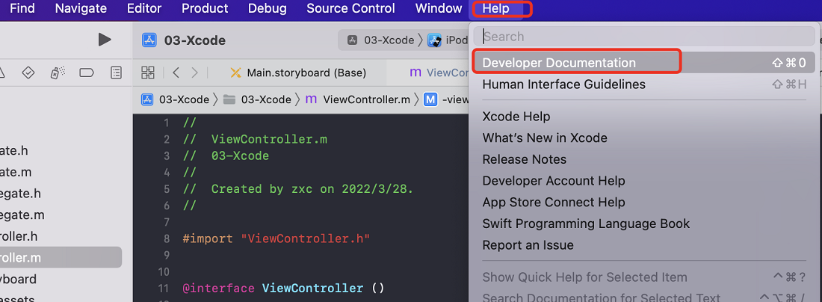The width and height of the screenshot is (822, 302).
Task: Click the related items grid icon
Action: [148, 73]
